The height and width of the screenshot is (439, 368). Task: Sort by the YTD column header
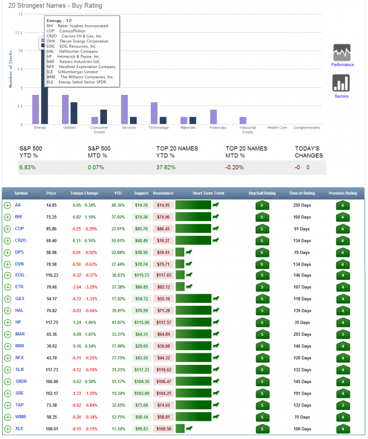tap(118, 193)
